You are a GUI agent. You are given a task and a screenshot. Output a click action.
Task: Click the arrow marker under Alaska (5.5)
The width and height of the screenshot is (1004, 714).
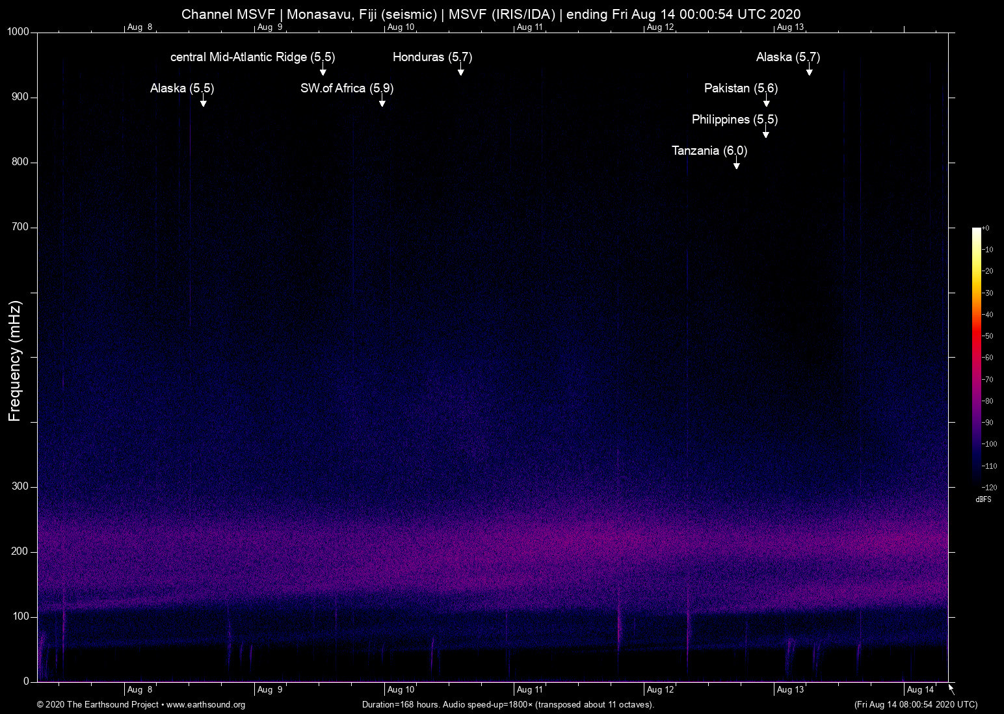click(203, 102)
